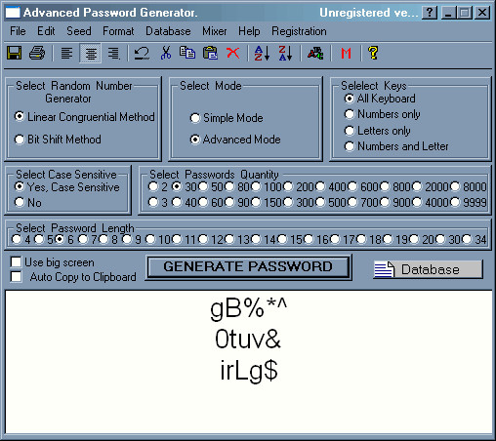Select Advanced Mode radio button
This screenshot has height=441, width=496.
[x=195, y=140]
